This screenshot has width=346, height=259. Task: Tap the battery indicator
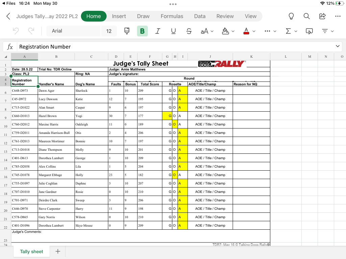point(339,3)
